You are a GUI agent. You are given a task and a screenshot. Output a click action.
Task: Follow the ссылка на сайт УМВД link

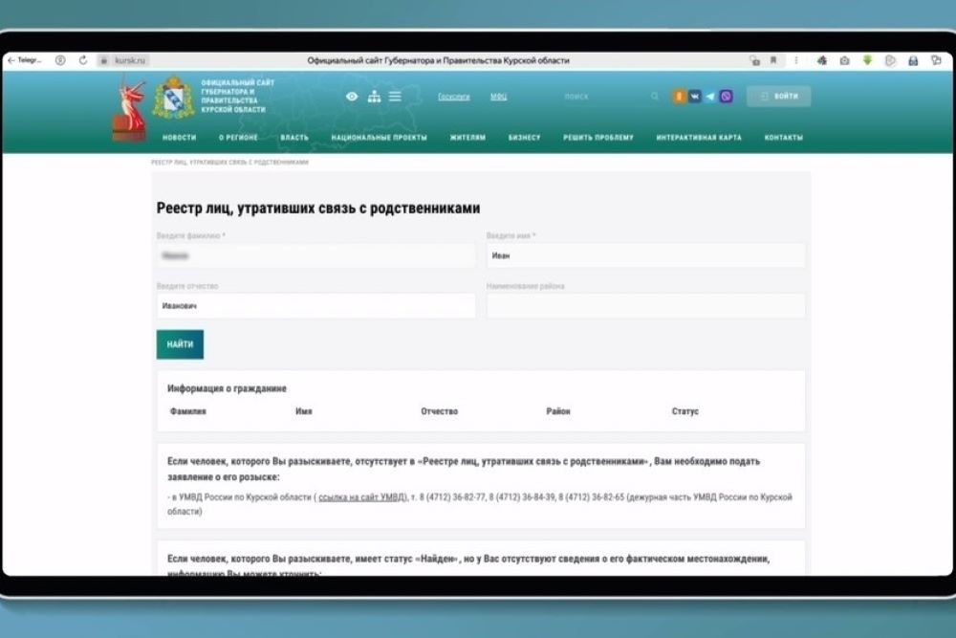pyautogui.click(x=361, y=497)
